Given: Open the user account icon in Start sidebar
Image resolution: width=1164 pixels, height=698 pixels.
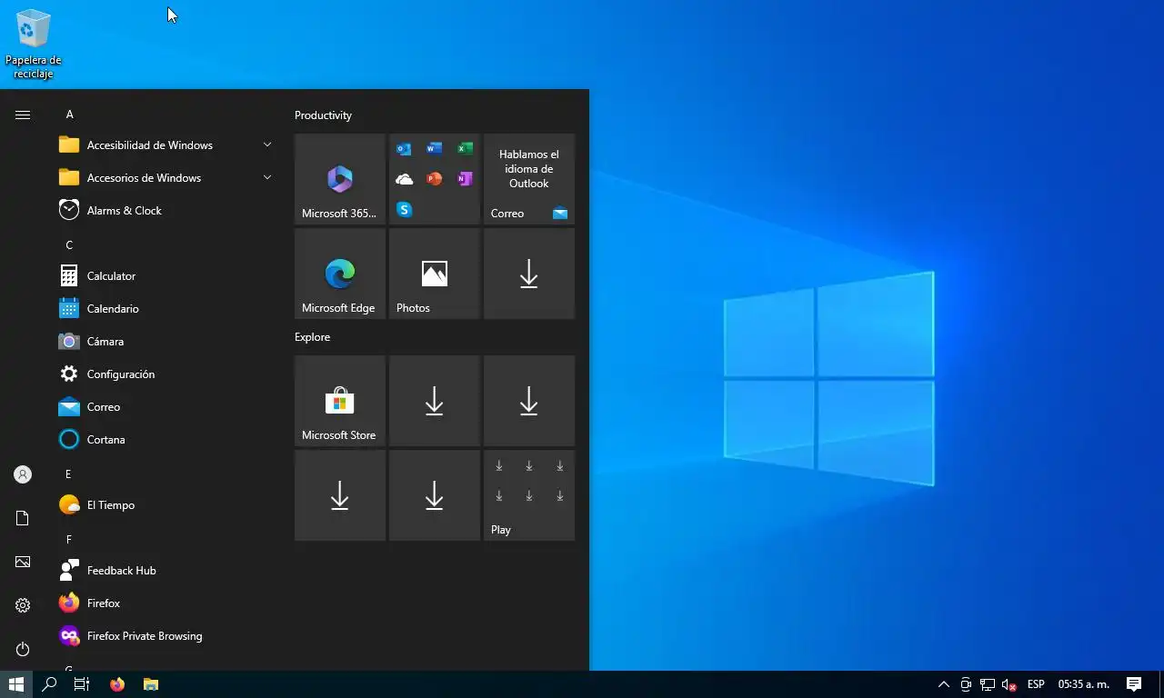Looking at the screenshot, I should tap(23, 474).
